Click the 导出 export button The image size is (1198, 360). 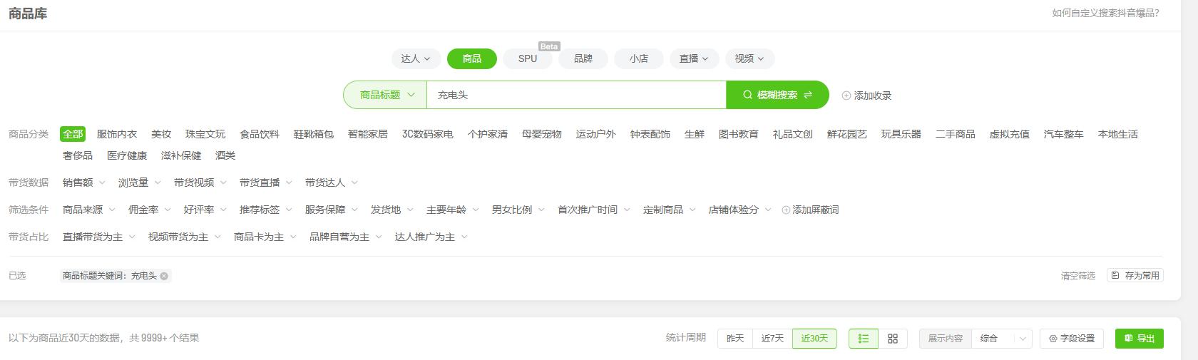(1140, 339)
